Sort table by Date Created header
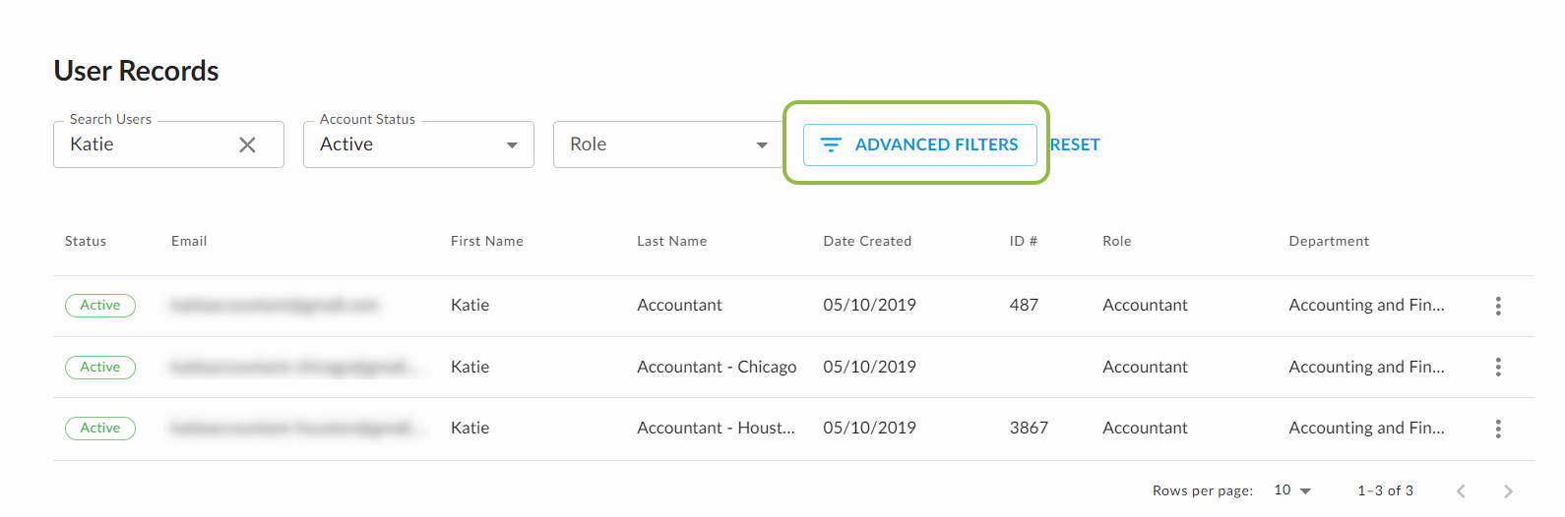 tap(867, 241)
